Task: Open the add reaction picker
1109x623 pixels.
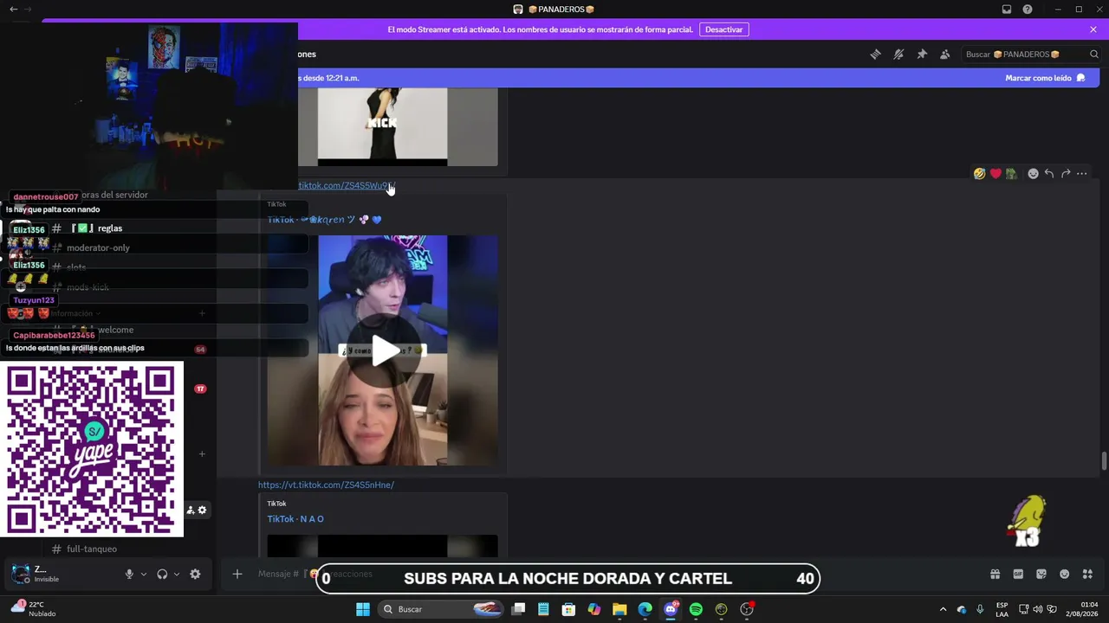Action: click(1033, 174)
